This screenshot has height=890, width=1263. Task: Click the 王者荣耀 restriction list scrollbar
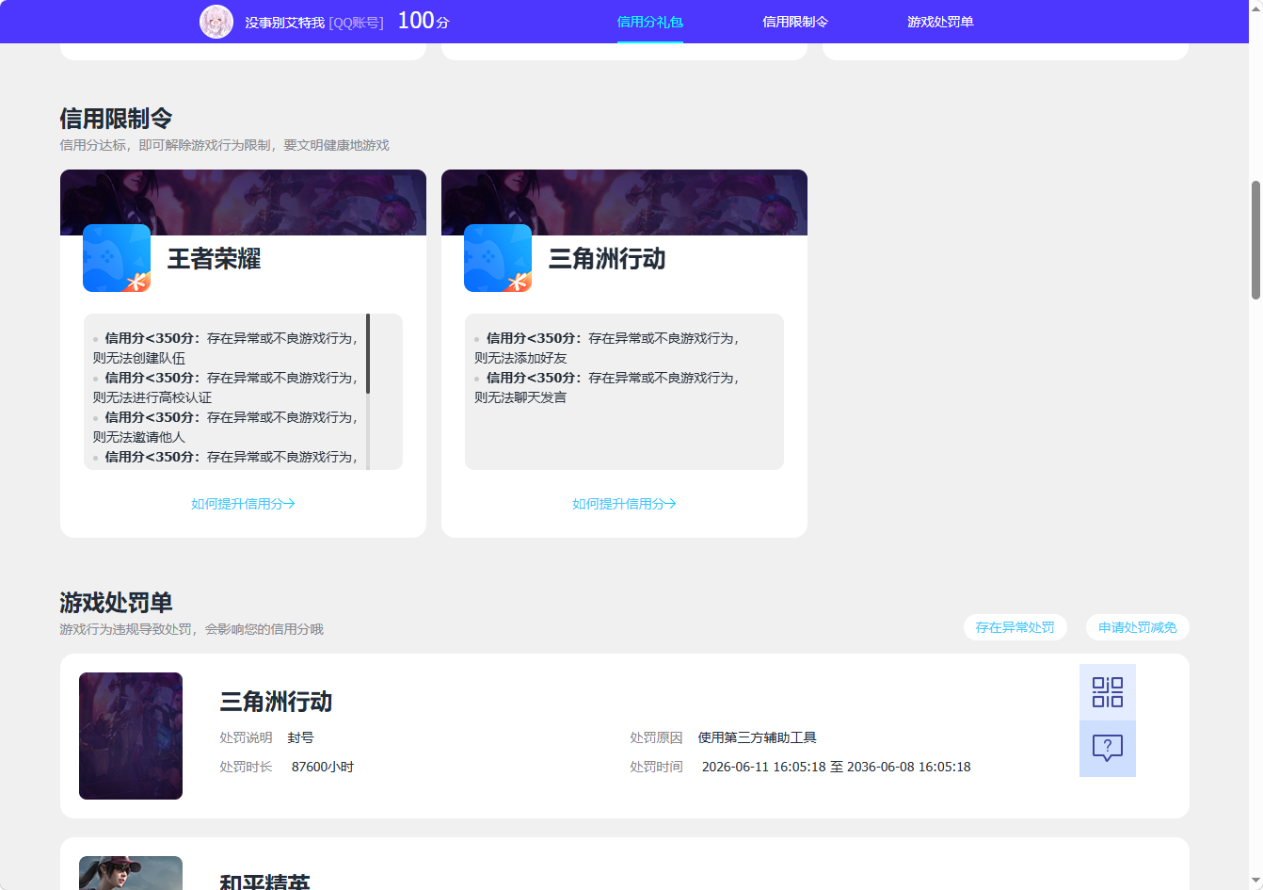click(x=368, y=354)
